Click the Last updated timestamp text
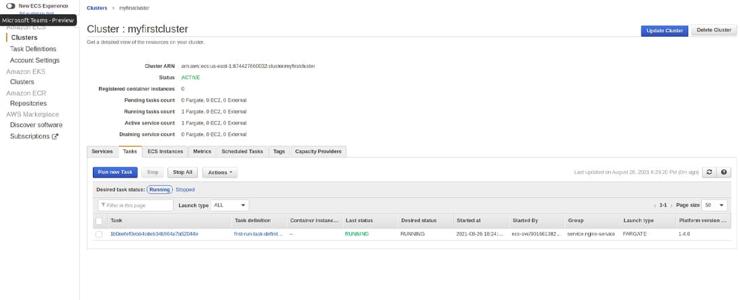The image size is (740, 300). tap(636, 172)
